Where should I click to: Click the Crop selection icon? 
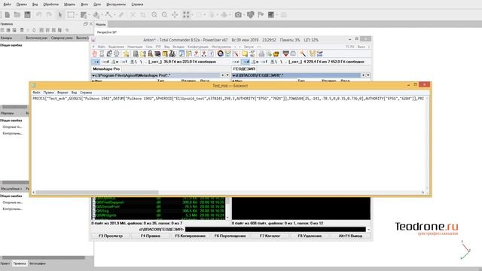[x=143, y=15]
